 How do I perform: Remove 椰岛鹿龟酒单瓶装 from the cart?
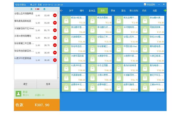(x=55, y=23)
